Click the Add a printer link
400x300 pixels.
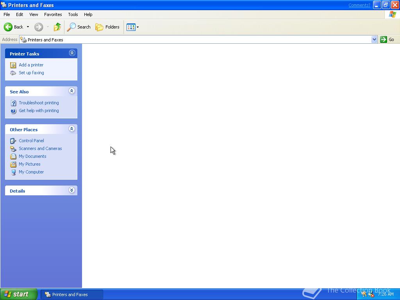tap(31, 65)
